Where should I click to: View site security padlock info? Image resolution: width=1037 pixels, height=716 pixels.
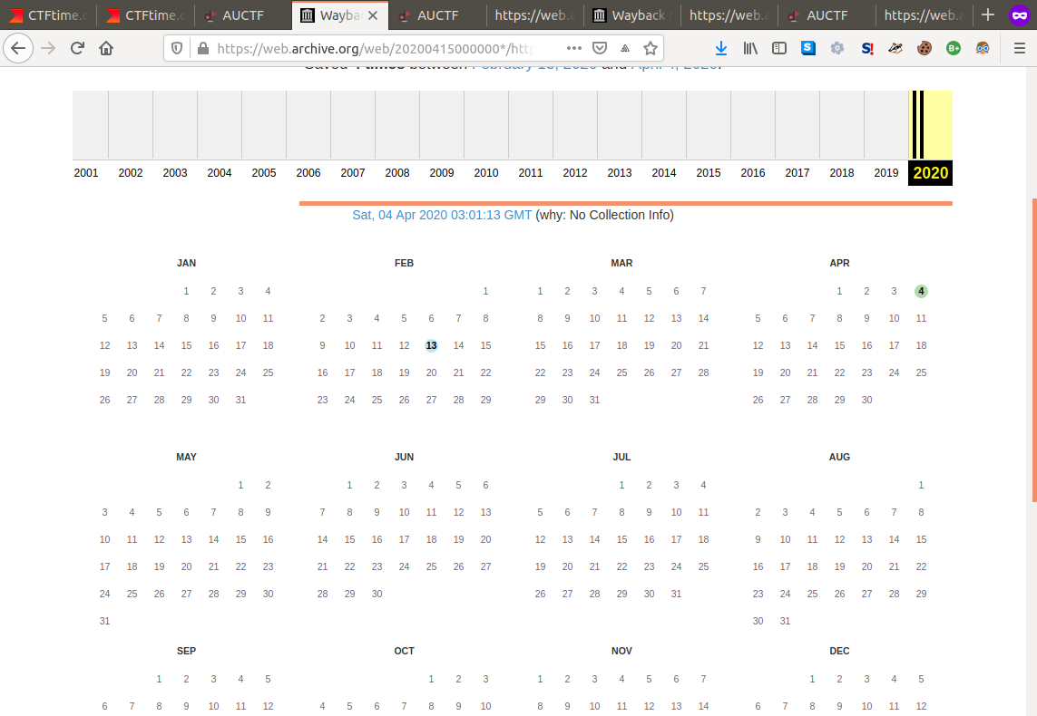click(203, 48)
